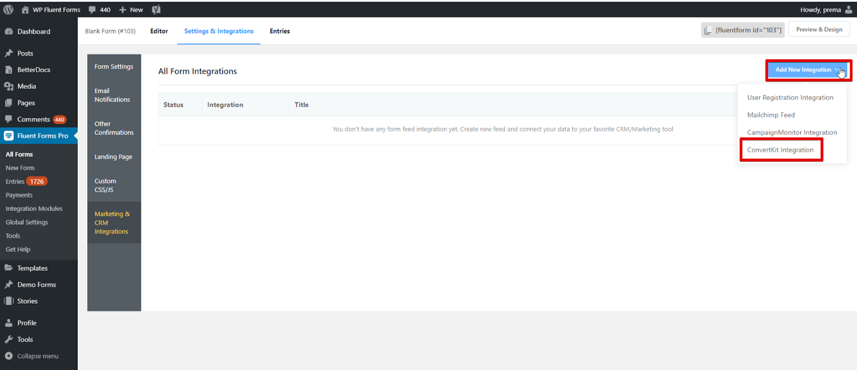Click the Demo Forms pin icon

coord(9,285)
